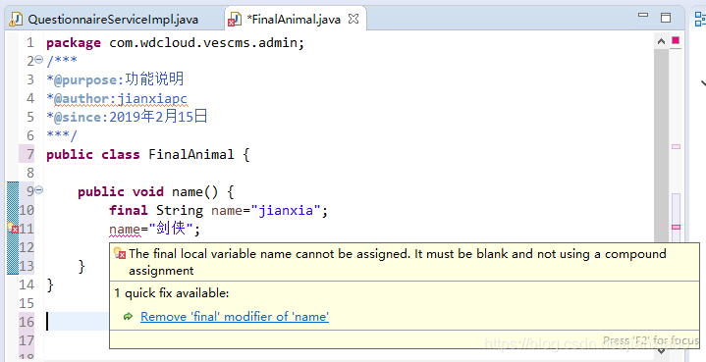Click the quick fix arrow icon beside the link
The width and height of the screenshot is (706, 362).
point(128,317)
